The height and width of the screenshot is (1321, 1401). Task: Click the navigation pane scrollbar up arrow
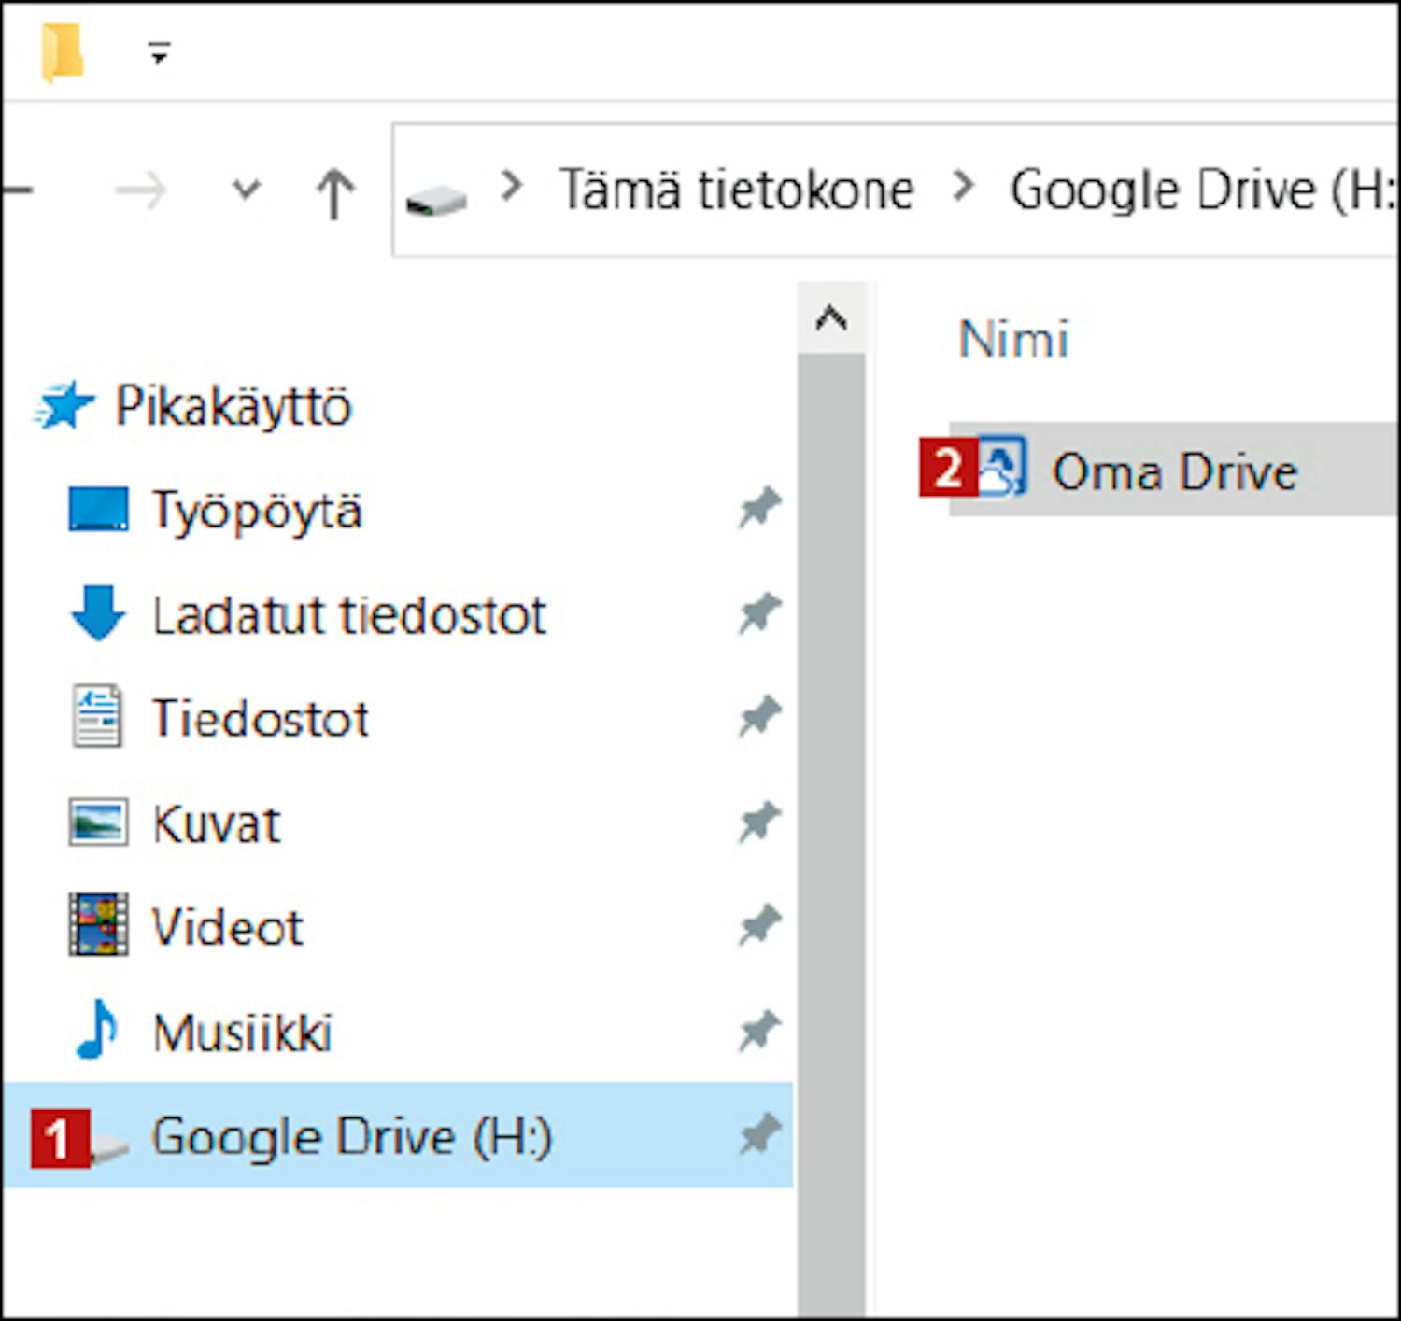(830, 319)
